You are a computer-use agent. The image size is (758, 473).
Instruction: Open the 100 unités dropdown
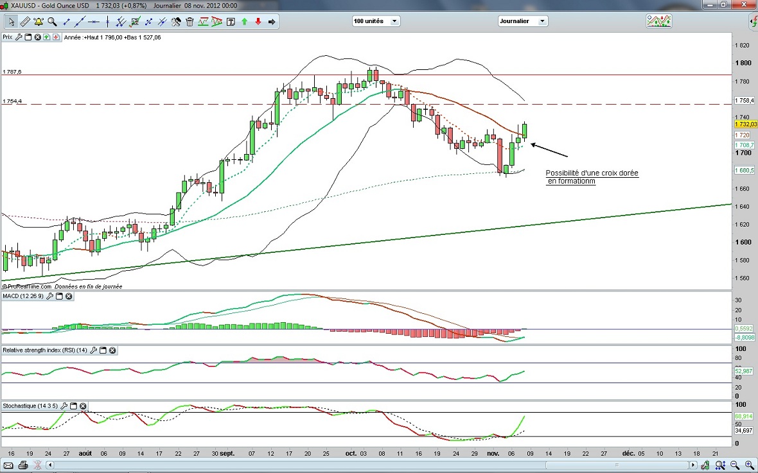pos(376,21)
